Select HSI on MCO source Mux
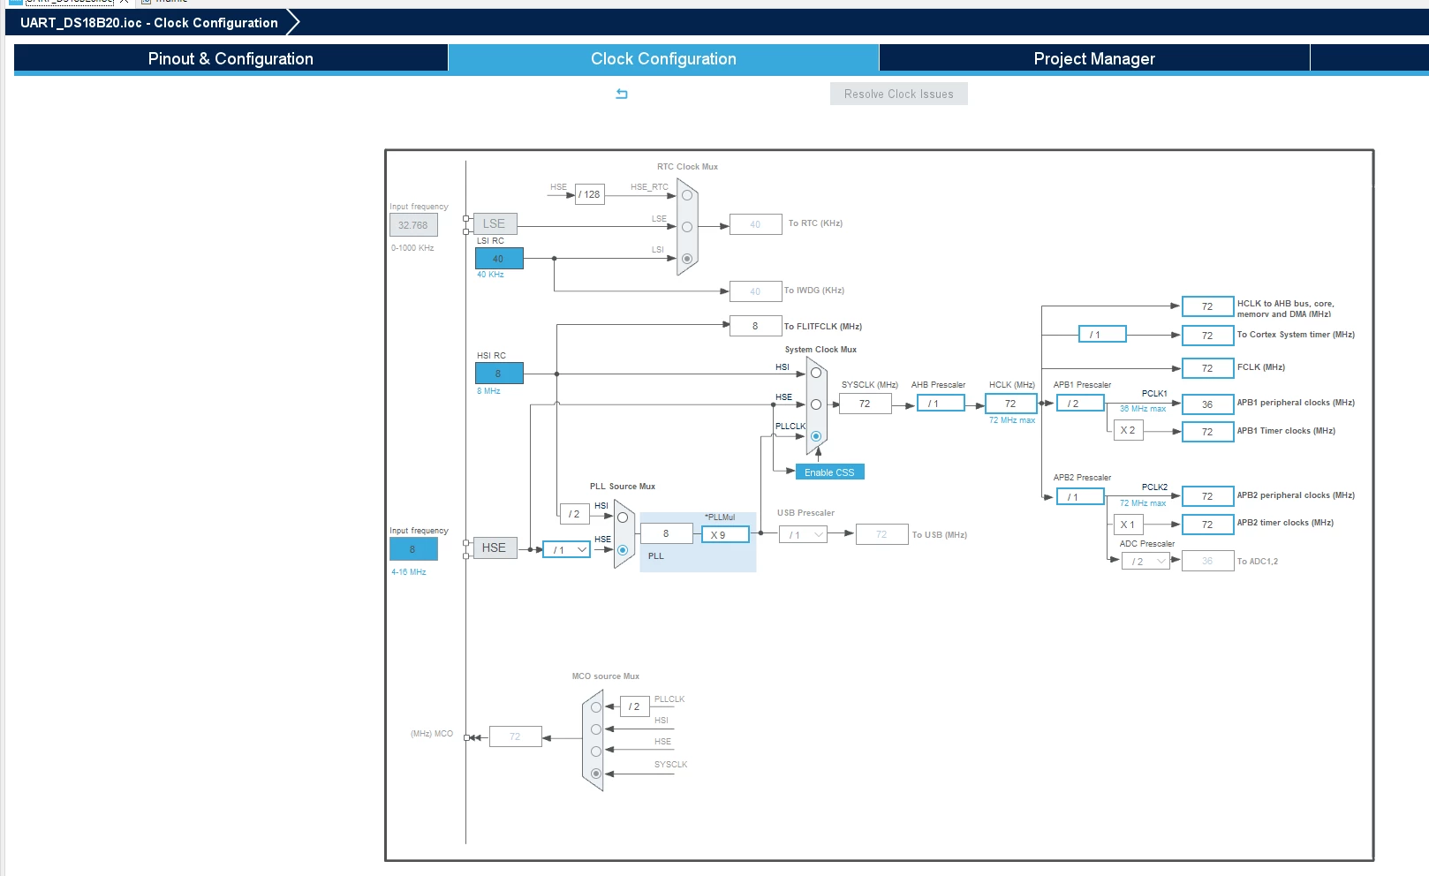 (x=596, y=729)
